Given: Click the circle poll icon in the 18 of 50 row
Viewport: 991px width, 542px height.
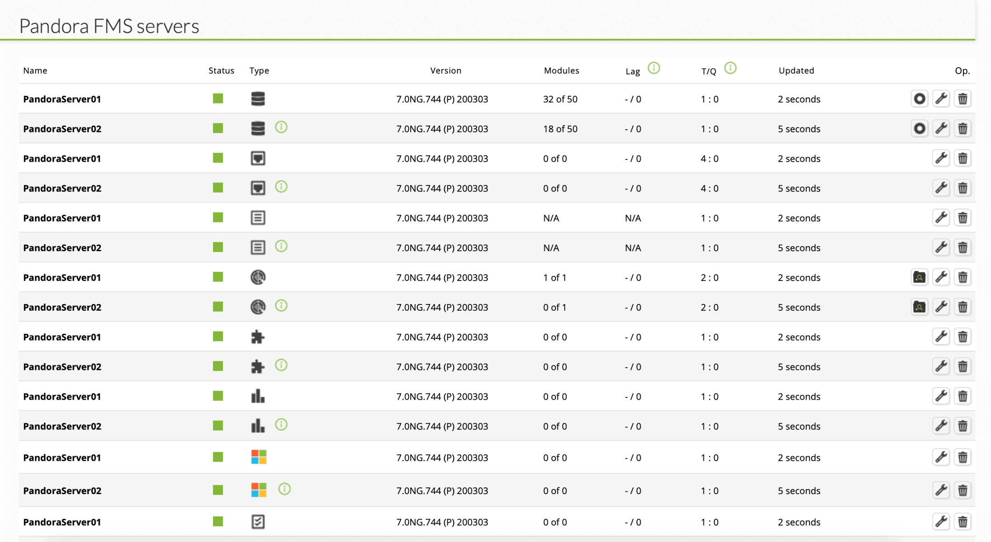Looking at the screenshot, I should (920, 129).
